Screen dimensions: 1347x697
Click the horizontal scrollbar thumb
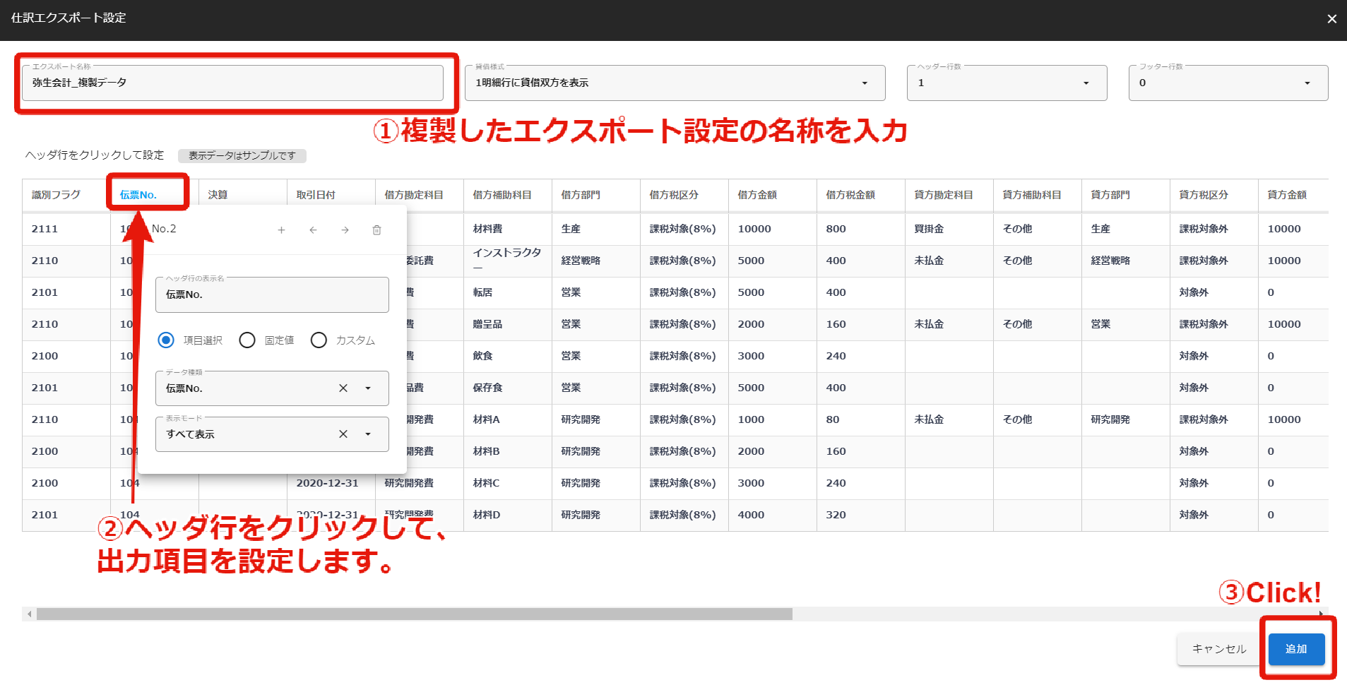(x=415, y=614)
